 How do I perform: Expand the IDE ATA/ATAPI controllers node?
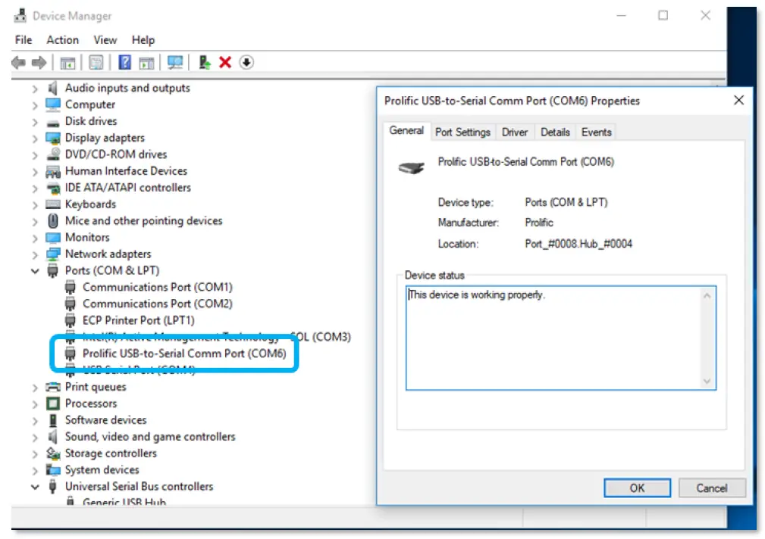(35, 188)
